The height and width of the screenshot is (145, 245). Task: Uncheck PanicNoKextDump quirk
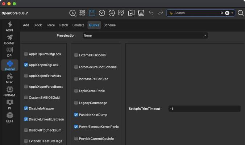click(x=76, y=115)
